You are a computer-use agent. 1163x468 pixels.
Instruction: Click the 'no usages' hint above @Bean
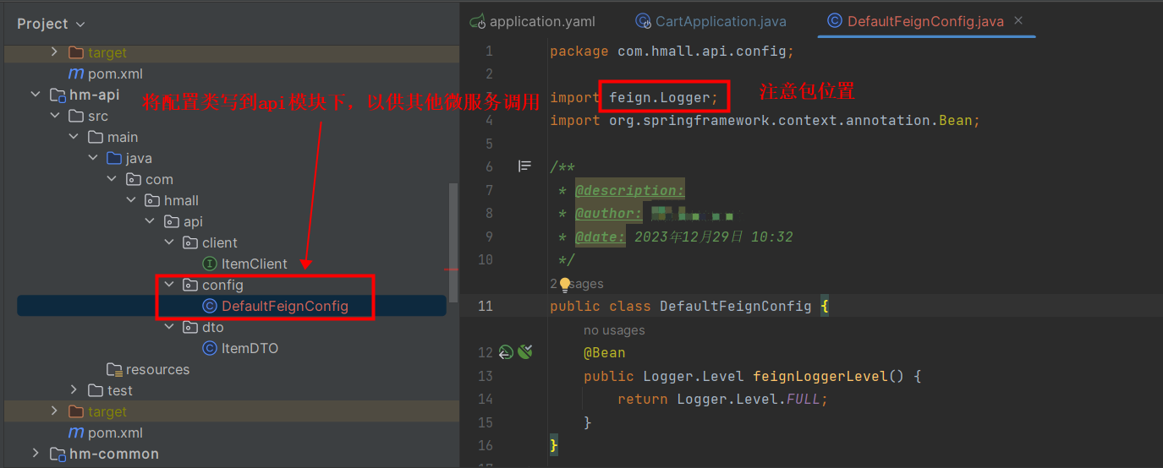[x=614, y=330]
